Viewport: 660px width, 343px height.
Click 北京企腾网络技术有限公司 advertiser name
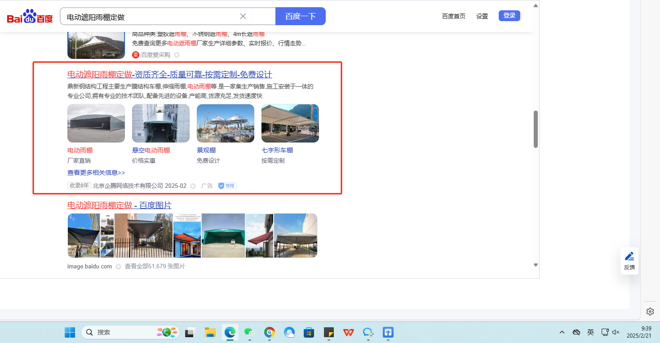pyautogui.click(x=128, y=186)
